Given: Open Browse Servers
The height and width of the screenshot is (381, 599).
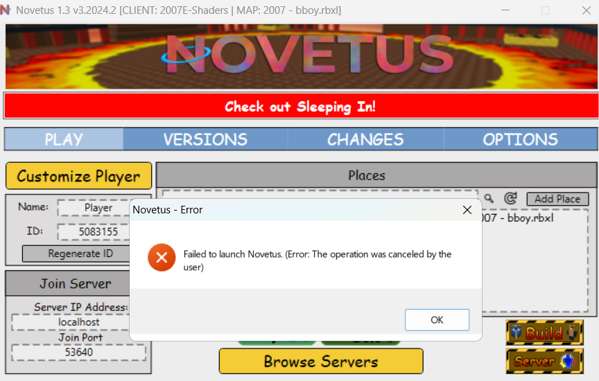Looking at the screenshot, I should [x=321, y=361].
